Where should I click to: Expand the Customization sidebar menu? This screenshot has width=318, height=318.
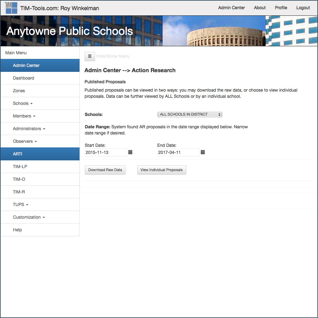[x=40, y=217]
